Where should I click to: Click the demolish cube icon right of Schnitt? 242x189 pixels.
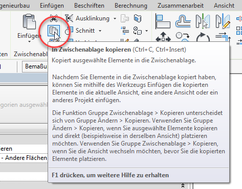point(138,31)
